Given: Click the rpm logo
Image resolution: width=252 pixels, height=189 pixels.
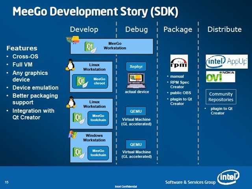Looking at the screenshot, I should (x=179, y=63).
